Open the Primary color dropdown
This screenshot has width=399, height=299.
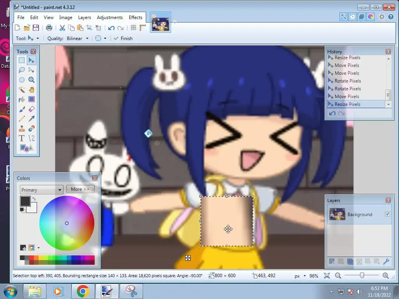click(41, 190)
